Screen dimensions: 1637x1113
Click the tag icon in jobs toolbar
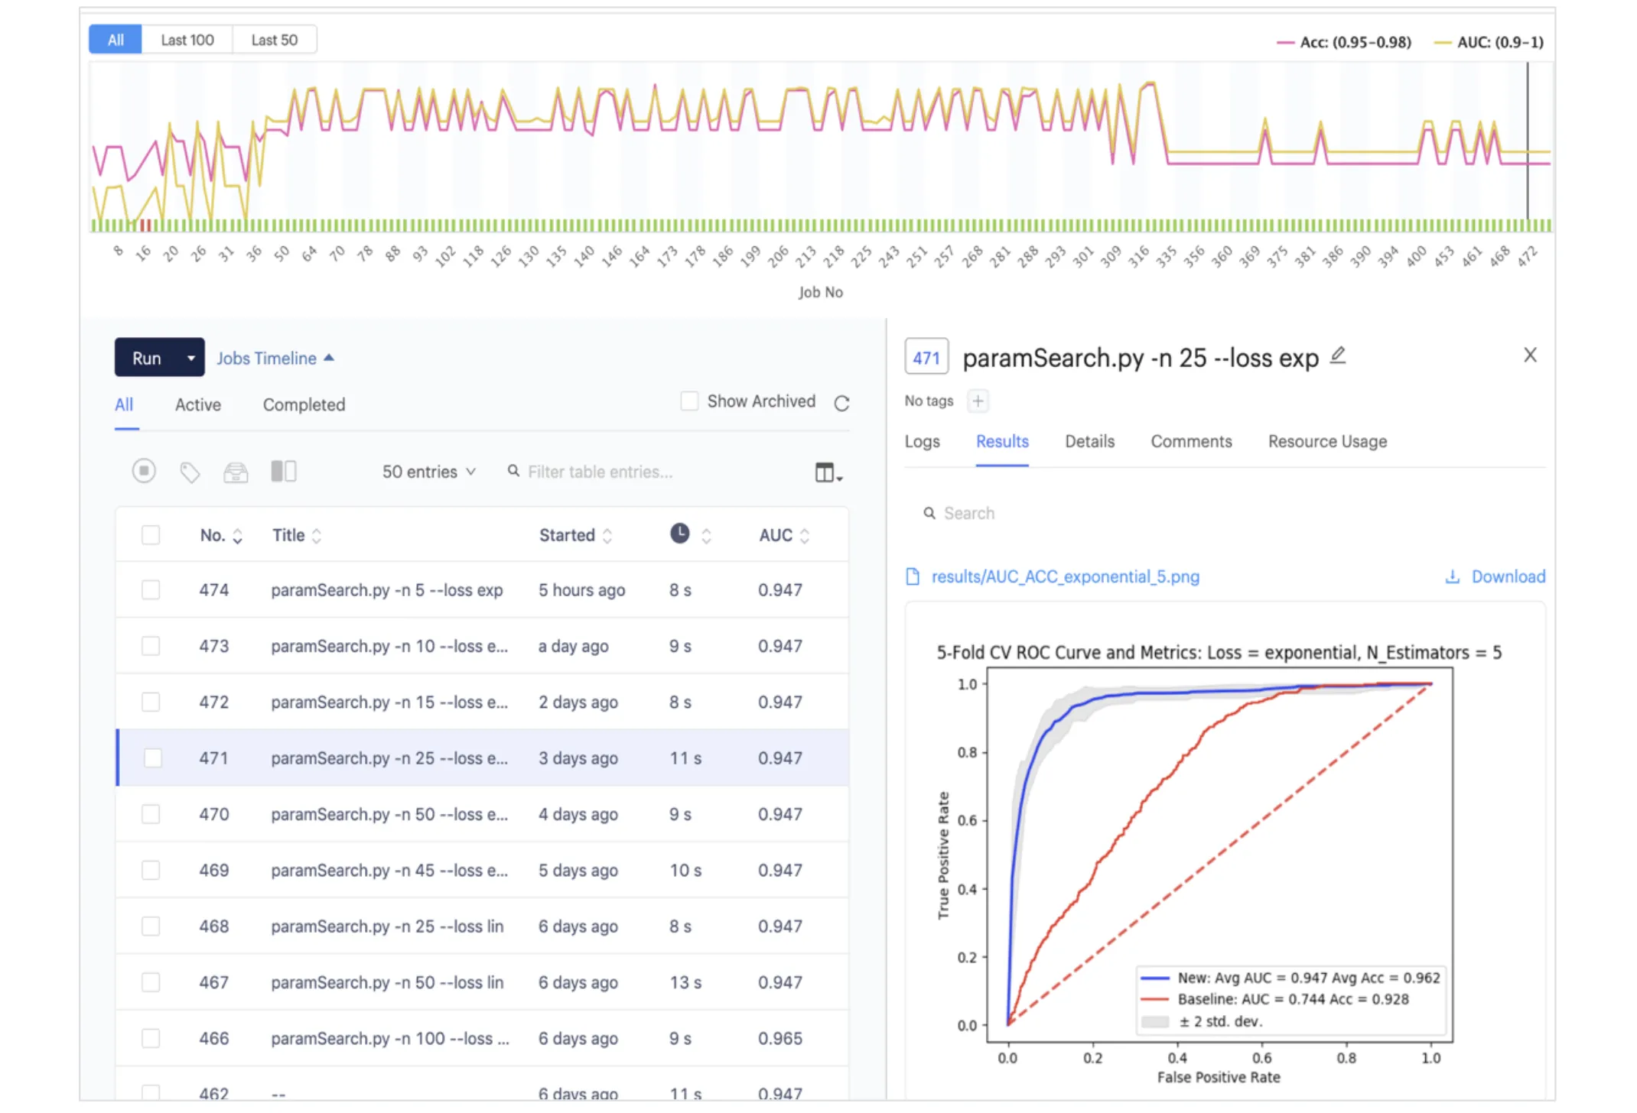tap(190, 472)
